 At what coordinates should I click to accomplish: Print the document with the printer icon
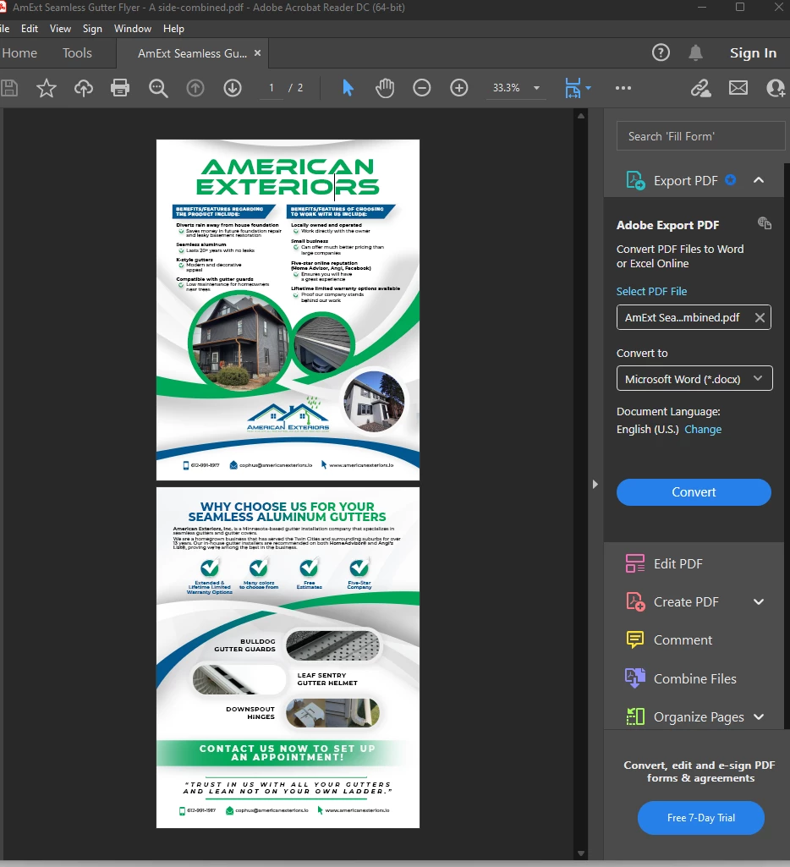coord(120,88)
